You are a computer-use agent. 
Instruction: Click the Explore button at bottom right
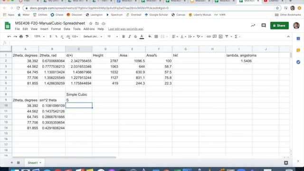pyautogui.click(x=286, y=163)
